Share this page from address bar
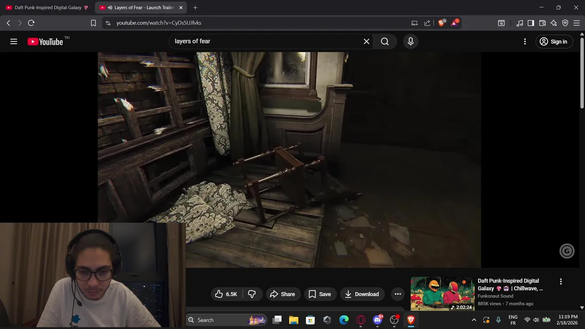 [x=427, y=23]
